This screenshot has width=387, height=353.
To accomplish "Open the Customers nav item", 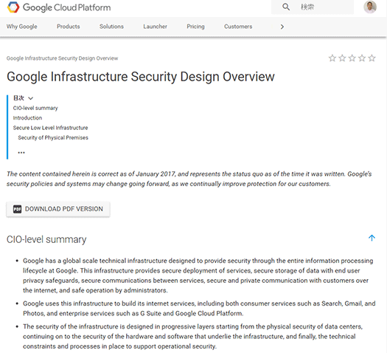I will pos(238,27).
